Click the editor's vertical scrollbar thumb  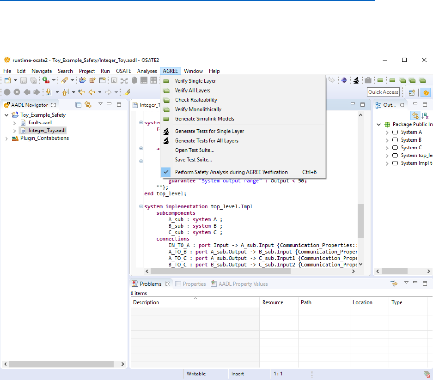pos(360,221)
